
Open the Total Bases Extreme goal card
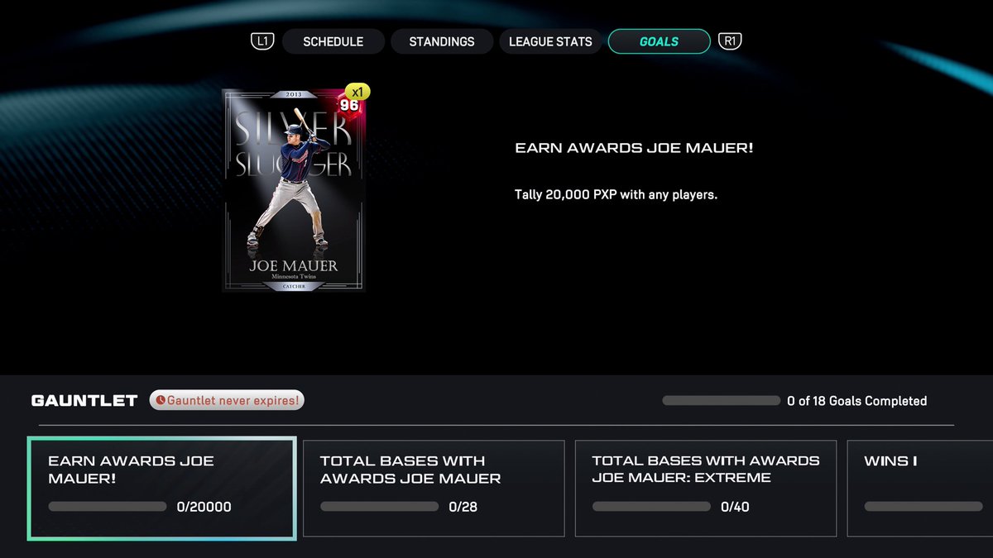[706, 488]
